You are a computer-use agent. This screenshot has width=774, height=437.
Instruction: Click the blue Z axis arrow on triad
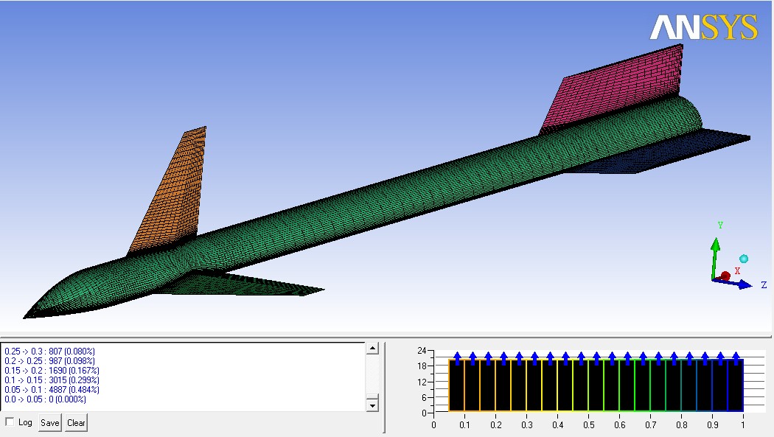click(x=741, y=284)
